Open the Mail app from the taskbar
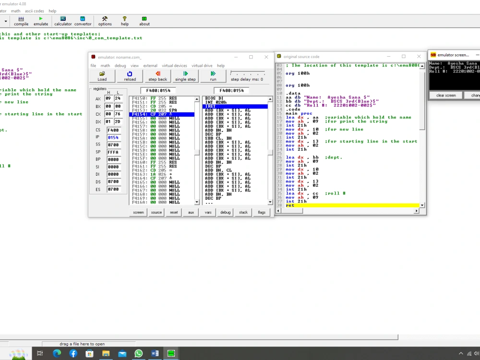480x360 pixels. [x=122, y=353]
